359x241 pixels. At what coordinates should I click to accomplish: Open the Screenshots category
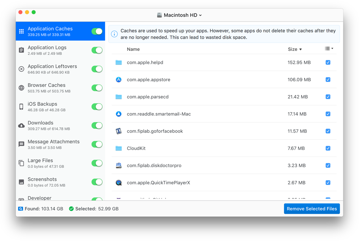click(61, 182)
